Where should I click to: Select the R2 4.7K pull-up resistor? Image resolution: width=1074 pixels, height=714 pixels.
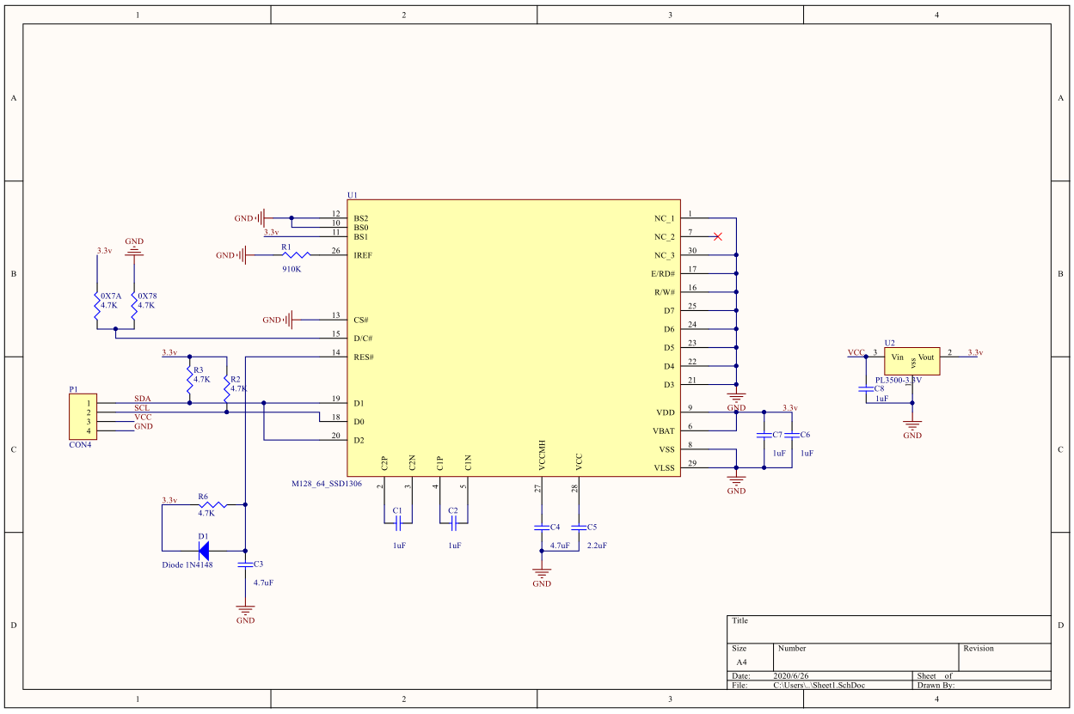coord(227,387)
